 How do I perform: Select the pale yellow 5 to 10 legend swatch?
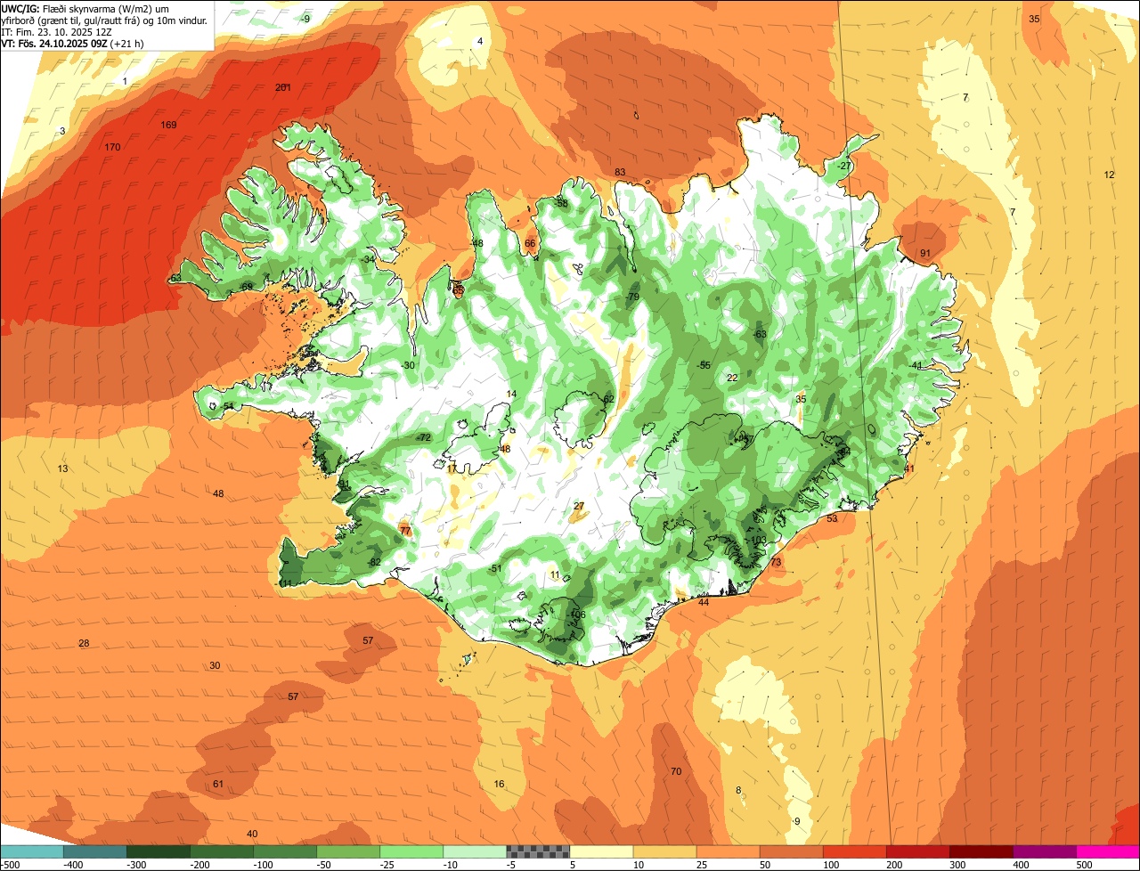click(x=601, y=851)
